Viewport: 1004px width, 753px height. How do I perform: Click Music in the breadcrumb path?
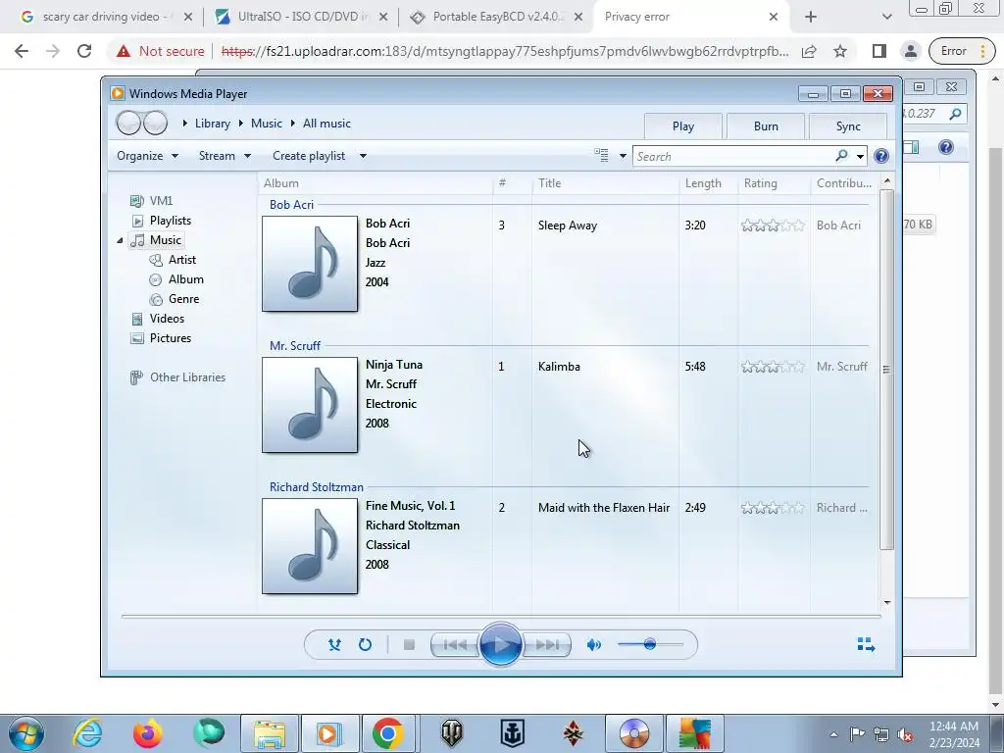tap(267, 124)
